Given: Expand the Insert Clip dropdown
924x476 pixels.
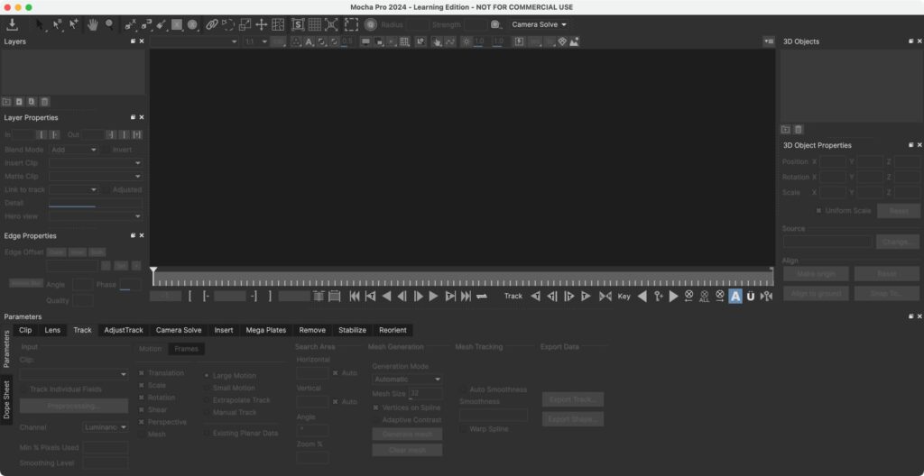Looking at the screenshot, I should (x=96, y=163).
